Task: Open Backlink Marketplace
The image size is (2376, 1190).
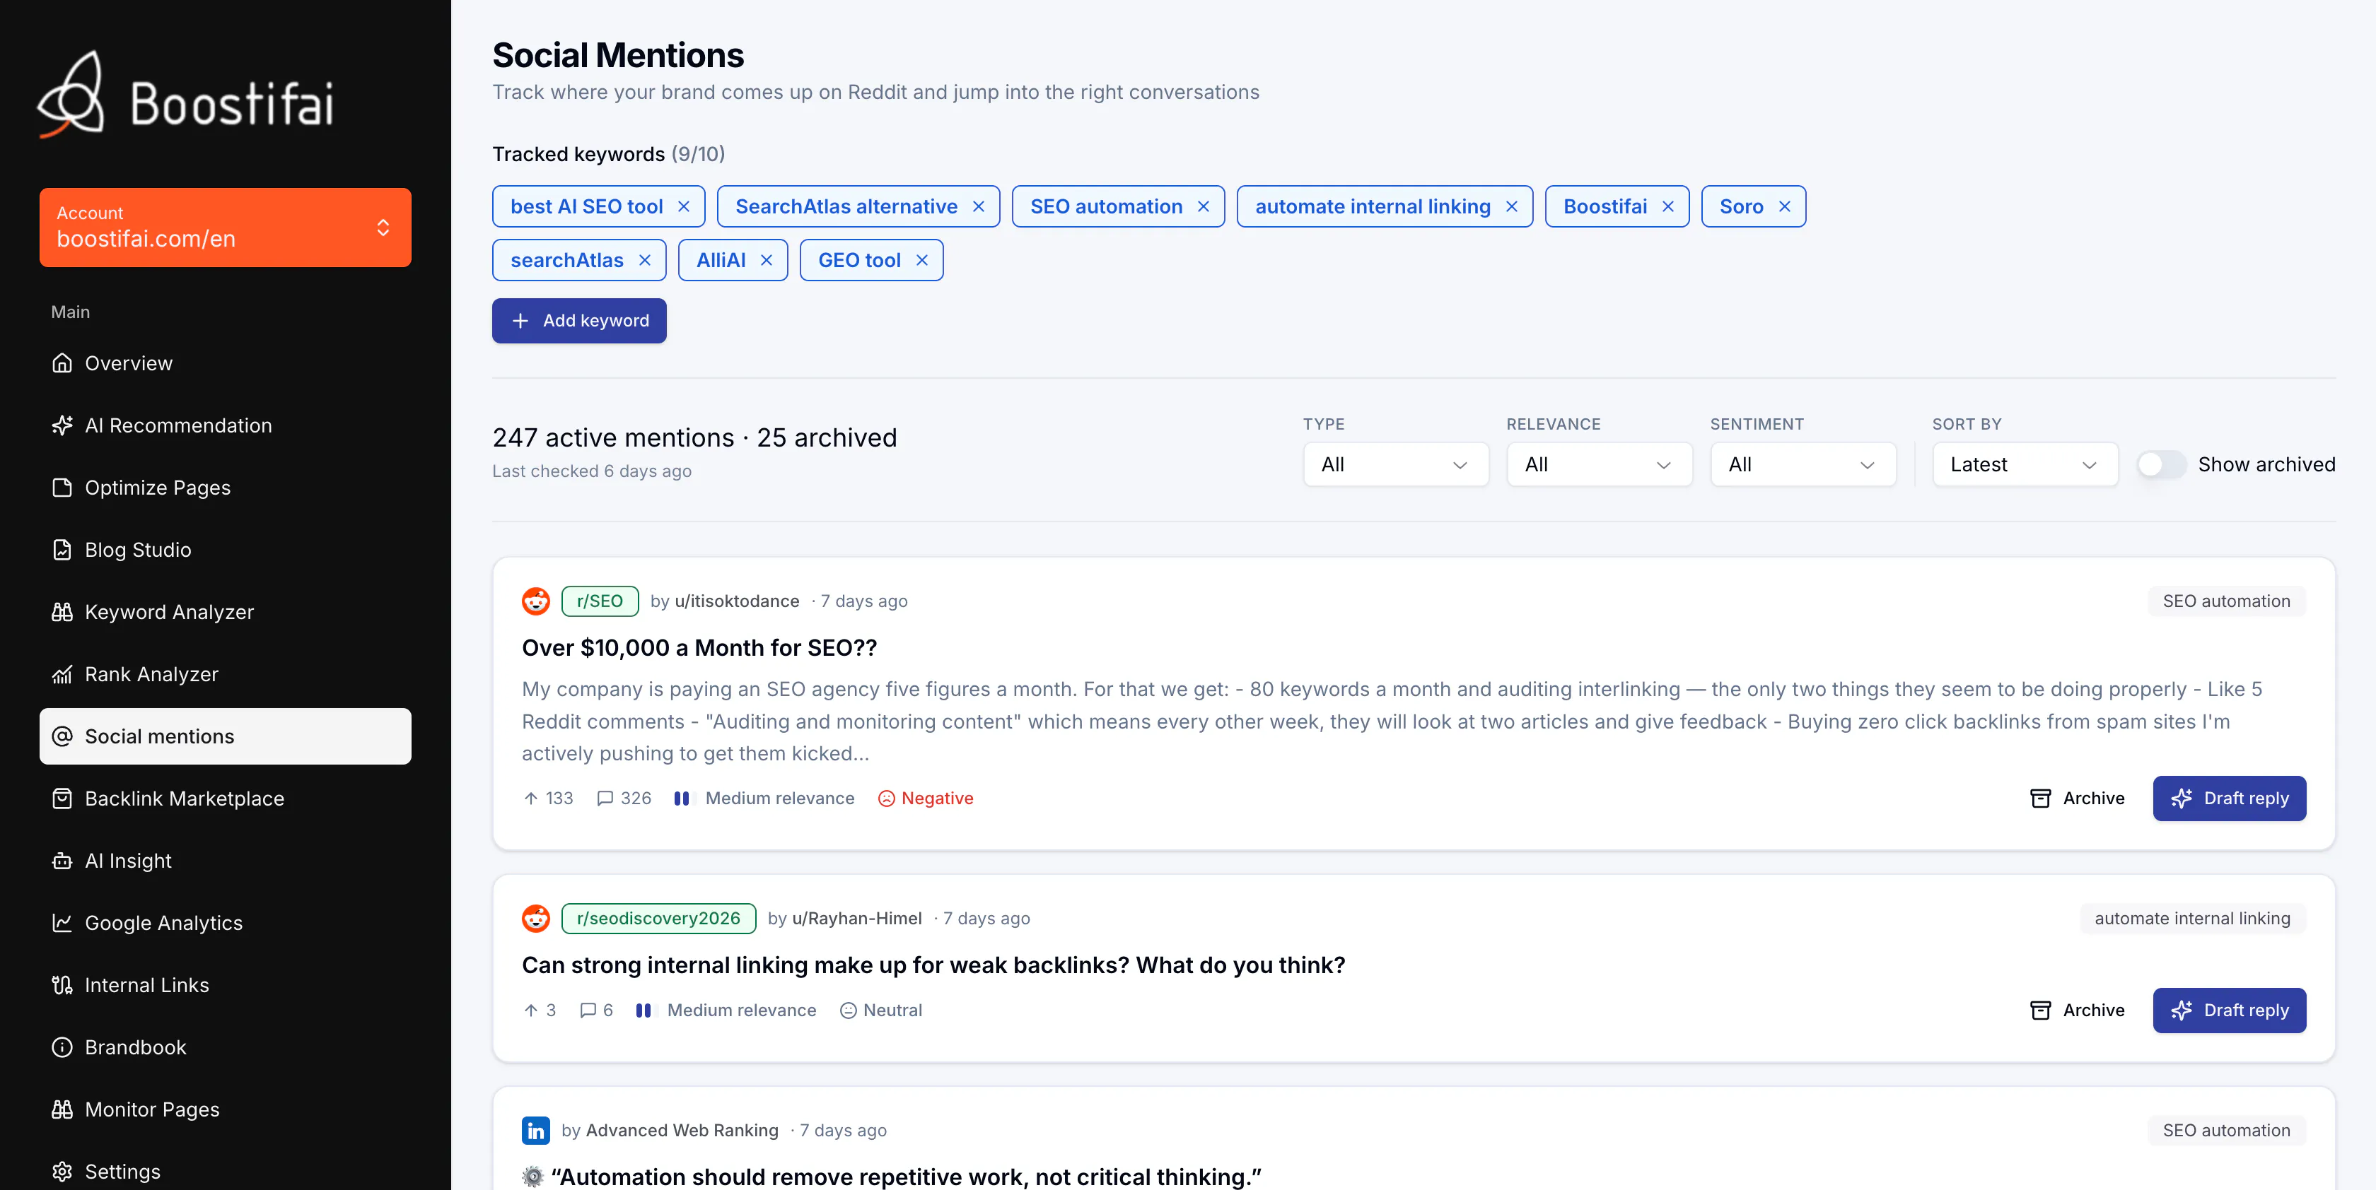Action: 225,799
